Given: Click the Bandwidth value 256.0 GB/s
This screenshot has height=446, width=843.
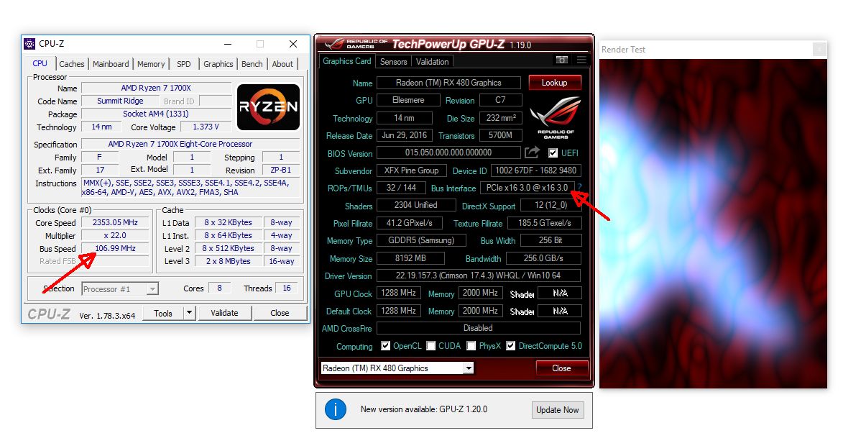Looking at the screenshot, I should pyautogui.click(x=543, y=258).
